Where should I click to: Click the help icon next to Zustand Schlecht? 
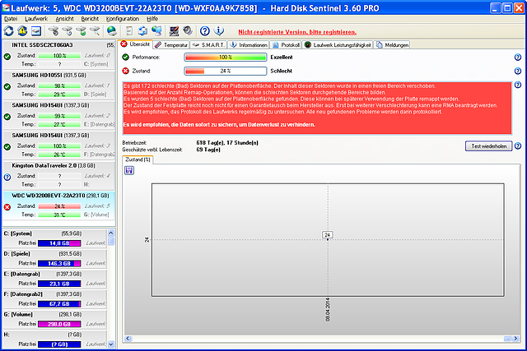coord(518,72)
